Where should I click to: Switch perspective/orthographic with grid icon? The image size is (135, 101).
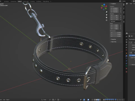point(107,20)
